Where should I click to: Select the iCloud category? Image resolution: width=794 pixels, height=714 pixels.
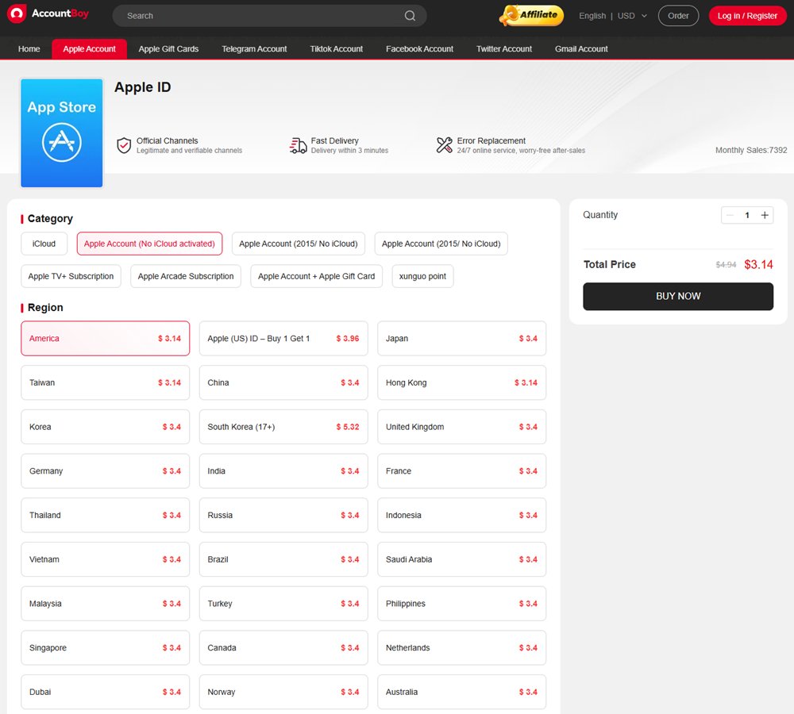(44, 244)
